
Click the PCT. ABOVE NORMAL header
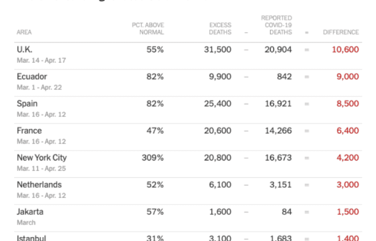148,29
